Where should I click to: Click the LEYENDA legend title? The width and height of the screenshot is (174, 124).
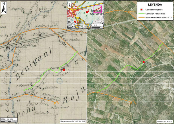(x=155, y=5)
